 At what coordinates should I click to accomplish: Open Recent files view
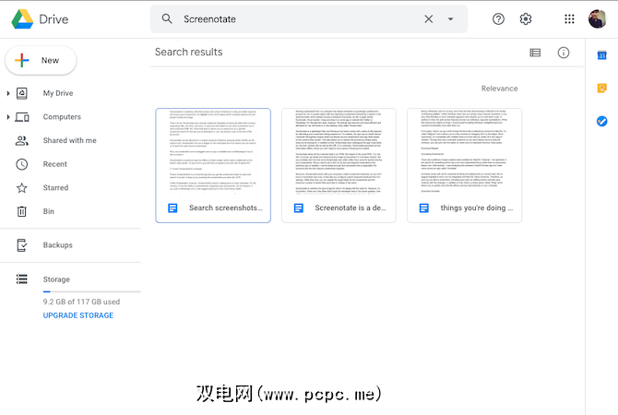[x=54, y=164]
